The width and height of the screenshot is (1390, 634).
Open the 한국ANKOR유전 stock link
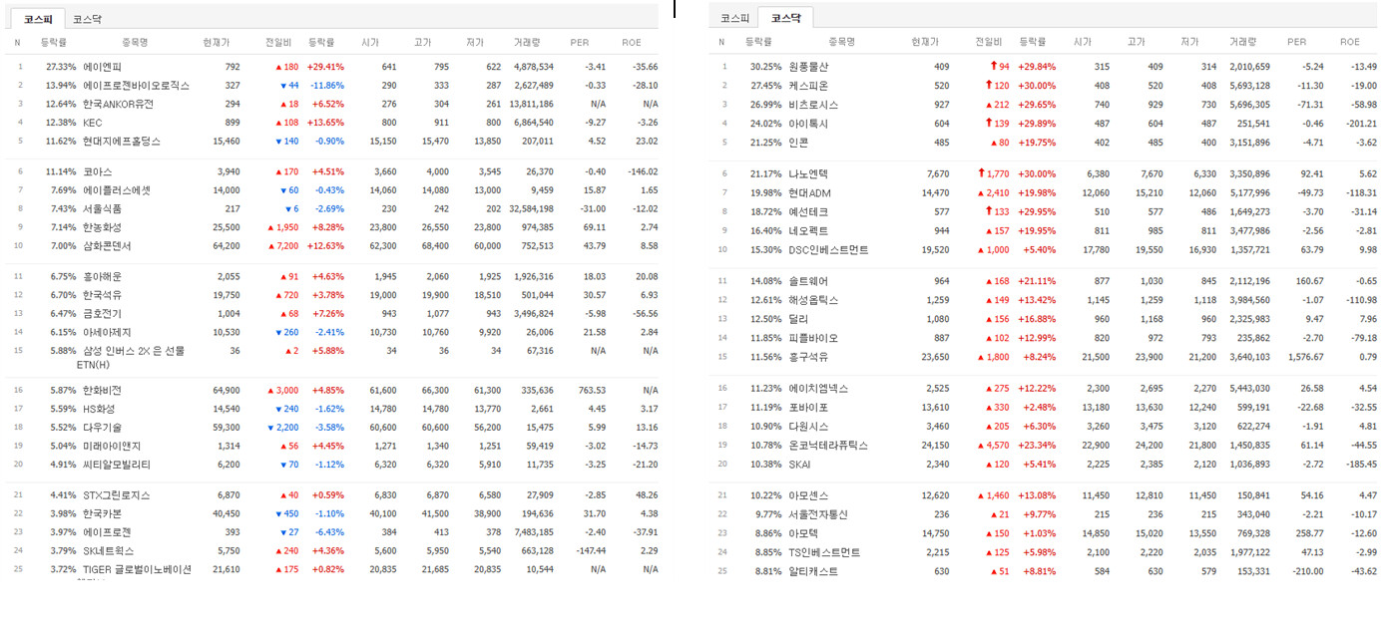(119, 104)
